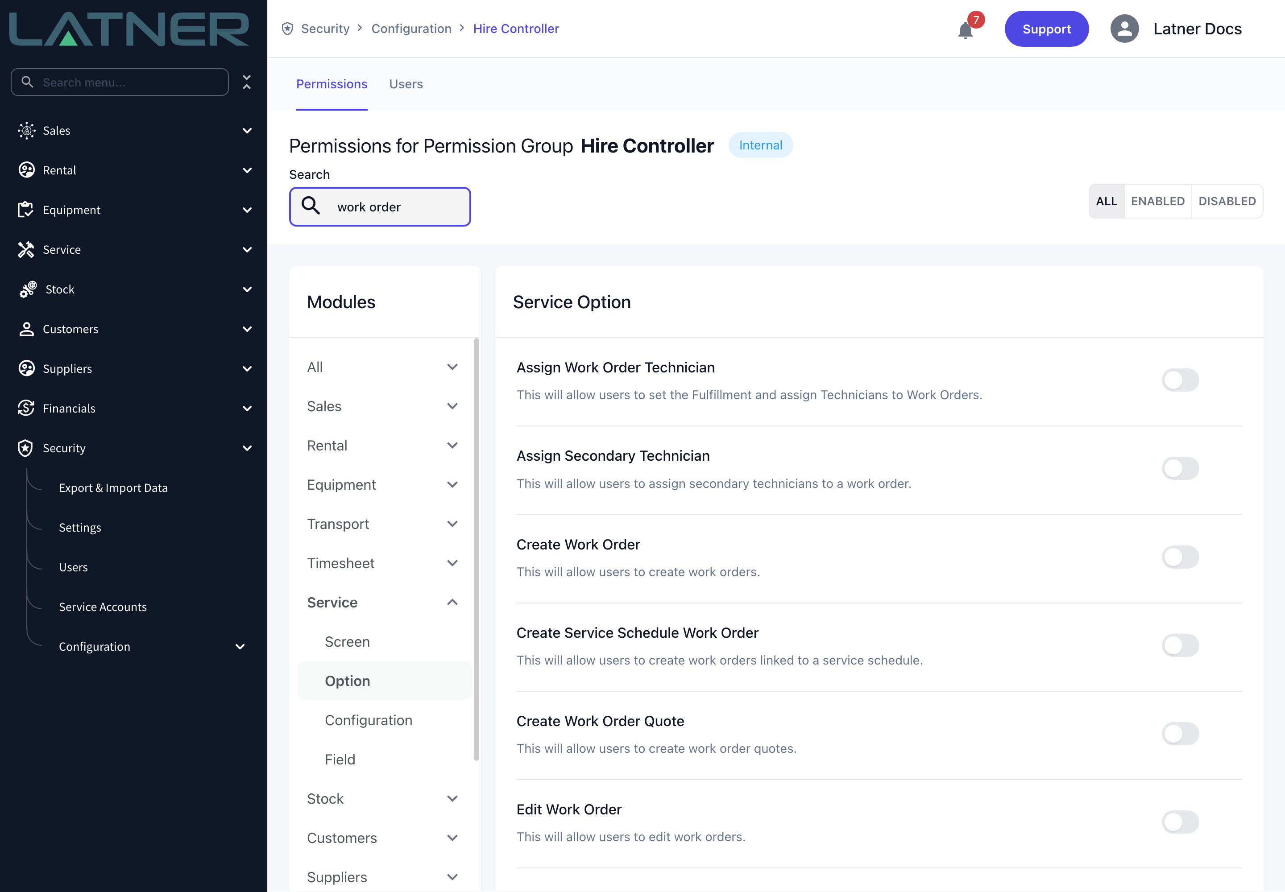Expand the Equipment sidebar chevron
Viewport: 1285px width, 892px height.
coord(247,210)
